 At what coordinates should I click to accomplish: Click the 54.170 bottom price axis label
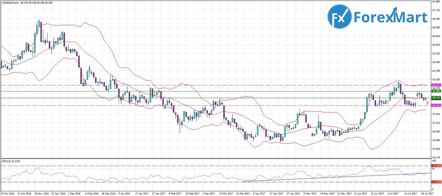[x=436, y=157]
